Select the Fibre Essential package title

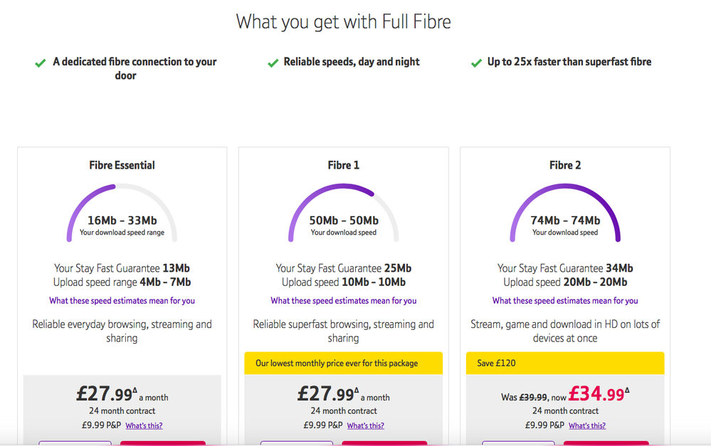(122, 165)
